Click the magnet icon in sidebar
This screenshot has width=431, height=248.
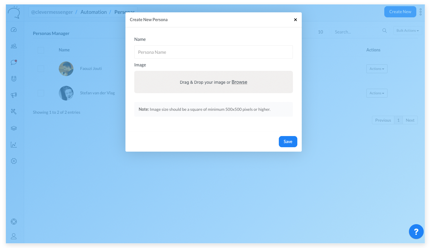pos(14,78)
